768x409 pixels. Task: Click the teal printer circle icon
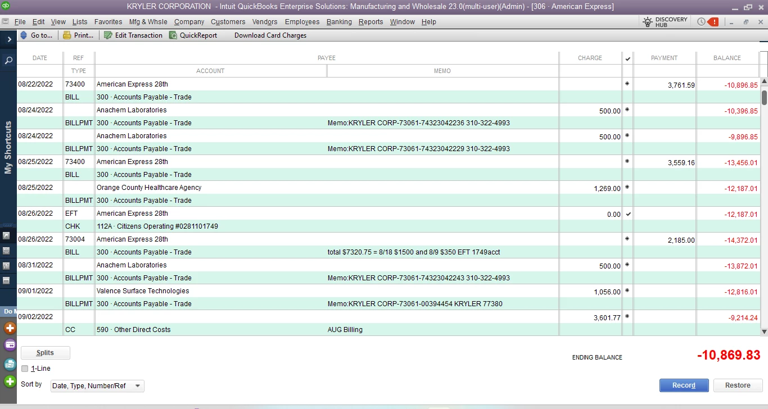(10, 364)
